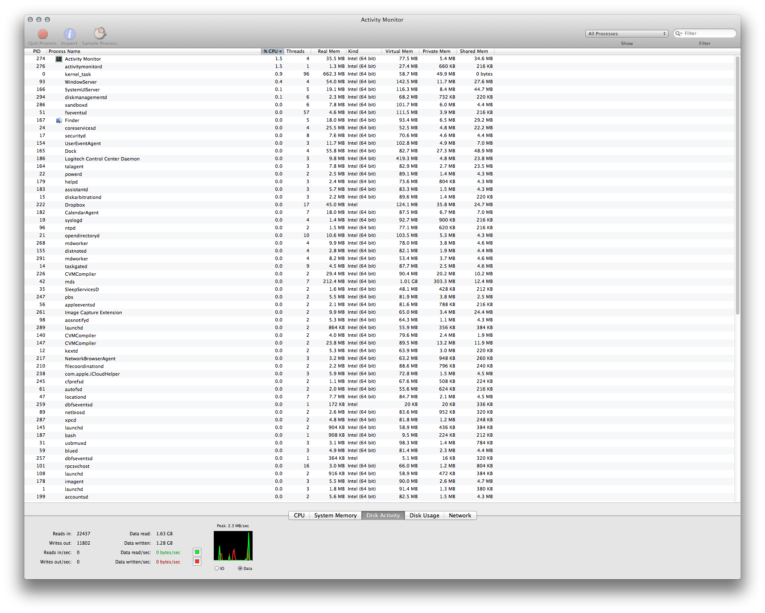Select the Data radio button
This screenshot has height=613, width=765.
click(x=240, y=568)
